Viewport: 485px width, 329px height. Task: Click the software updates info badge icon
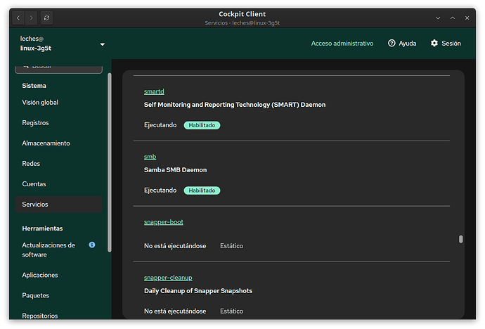pos(92,245)
